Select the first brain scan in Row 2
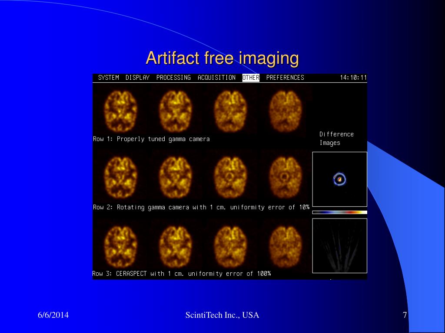Viewport: 445px width, 333px height. tap(121, 177)
